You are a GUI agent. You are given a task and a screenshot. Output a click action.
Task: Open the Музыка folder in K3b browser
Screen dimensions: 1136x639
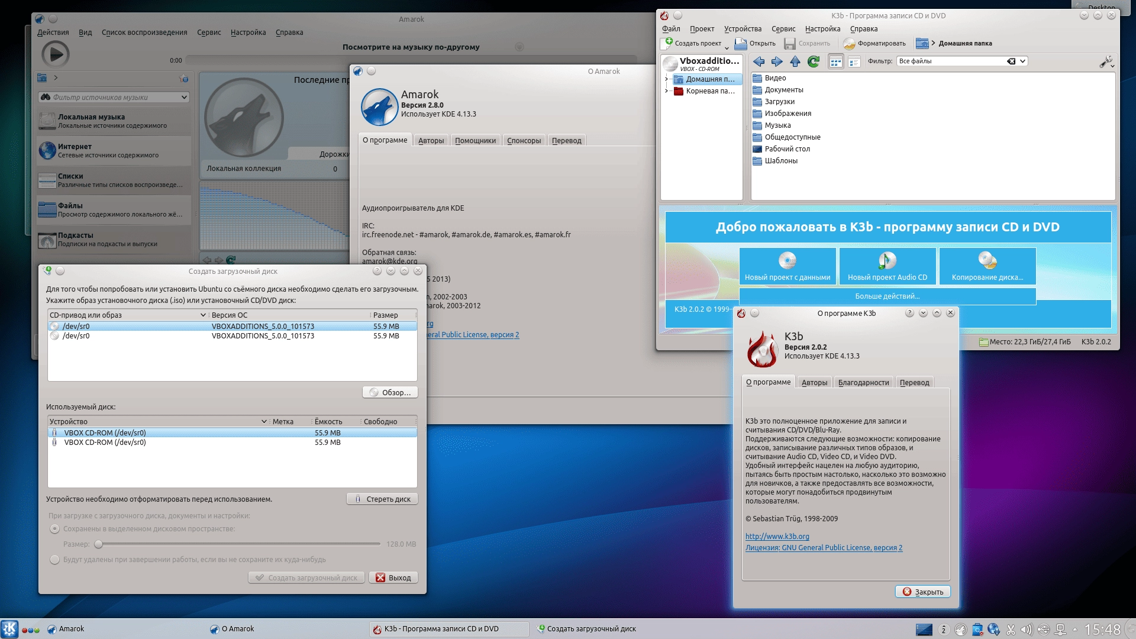coord(772,125)
